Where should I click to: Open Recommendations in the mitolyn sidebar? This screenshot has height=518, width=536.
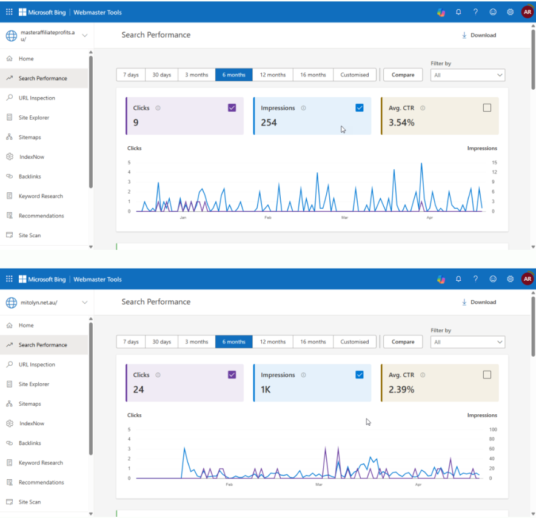click(x=44, y=482)
